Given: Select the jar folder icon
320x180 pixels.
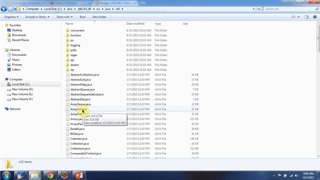Looking at the screenshot, I should pos(68,40).
